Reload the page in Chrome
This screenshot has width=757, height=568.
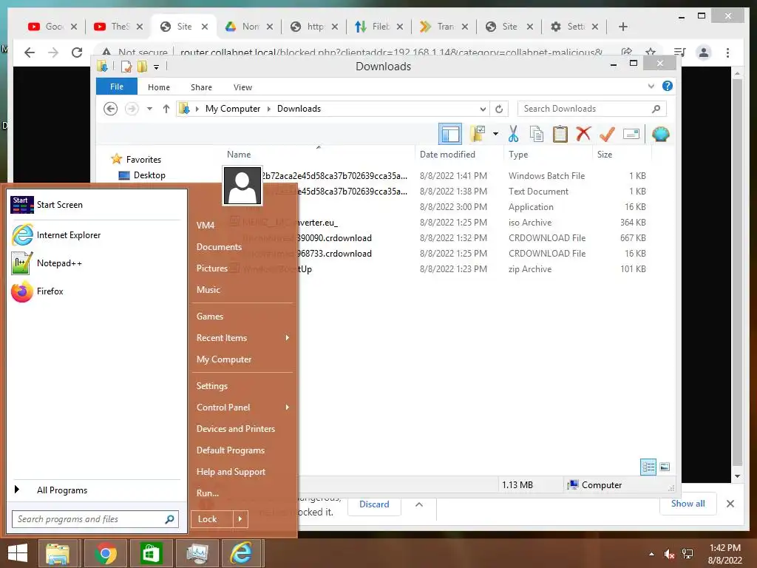(x=77, y=53)
